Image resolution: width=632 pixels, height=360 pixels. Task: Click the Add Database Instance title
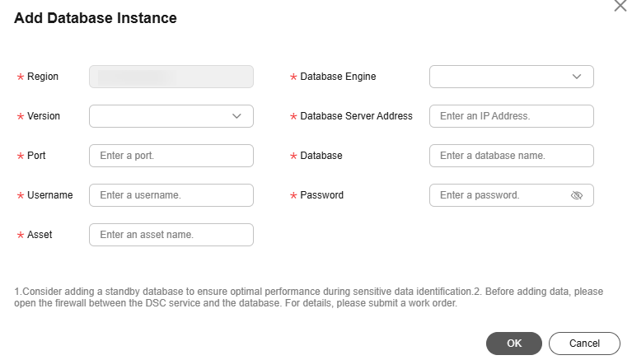click(96, 17)
